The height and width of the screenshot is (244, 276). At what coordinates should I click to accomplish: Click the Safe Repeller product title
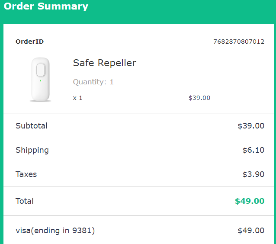[104, 63]
